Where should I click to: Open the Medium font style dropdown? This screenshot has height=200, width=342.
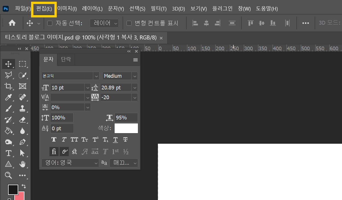(x=135, y=76)
